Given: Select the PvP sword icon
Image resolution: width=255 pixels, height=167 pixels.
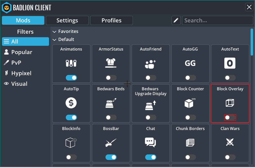Looking at the screenshot, I should point(6,63).
